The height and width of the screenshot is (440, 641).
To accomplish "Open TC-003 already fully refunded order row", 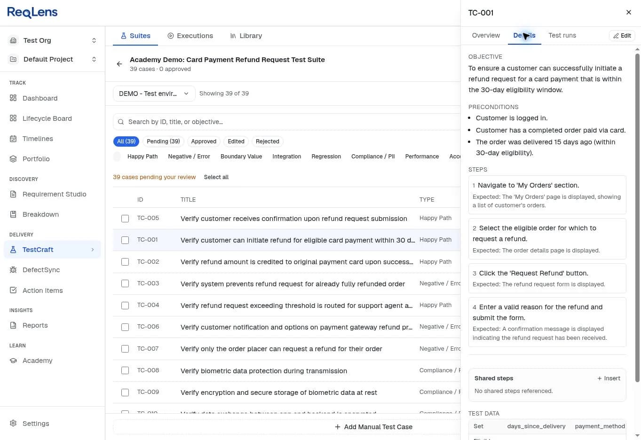I will 287,283.
